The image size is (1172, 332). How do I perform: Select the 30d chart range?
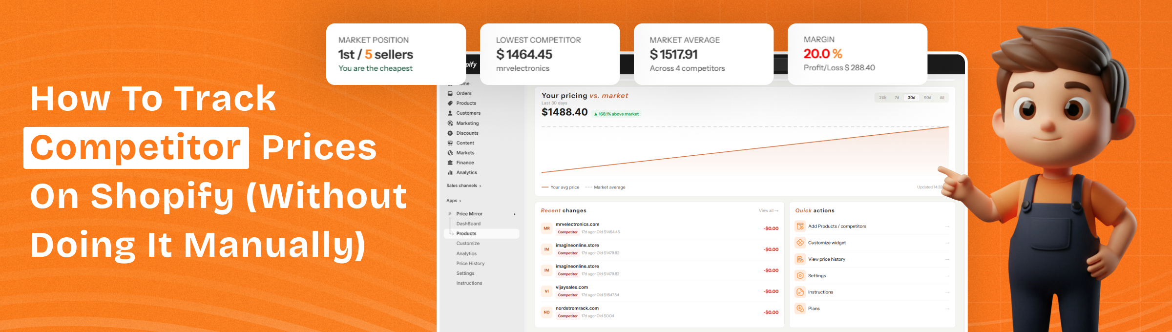pyautogui.click(x=911, y=98)
